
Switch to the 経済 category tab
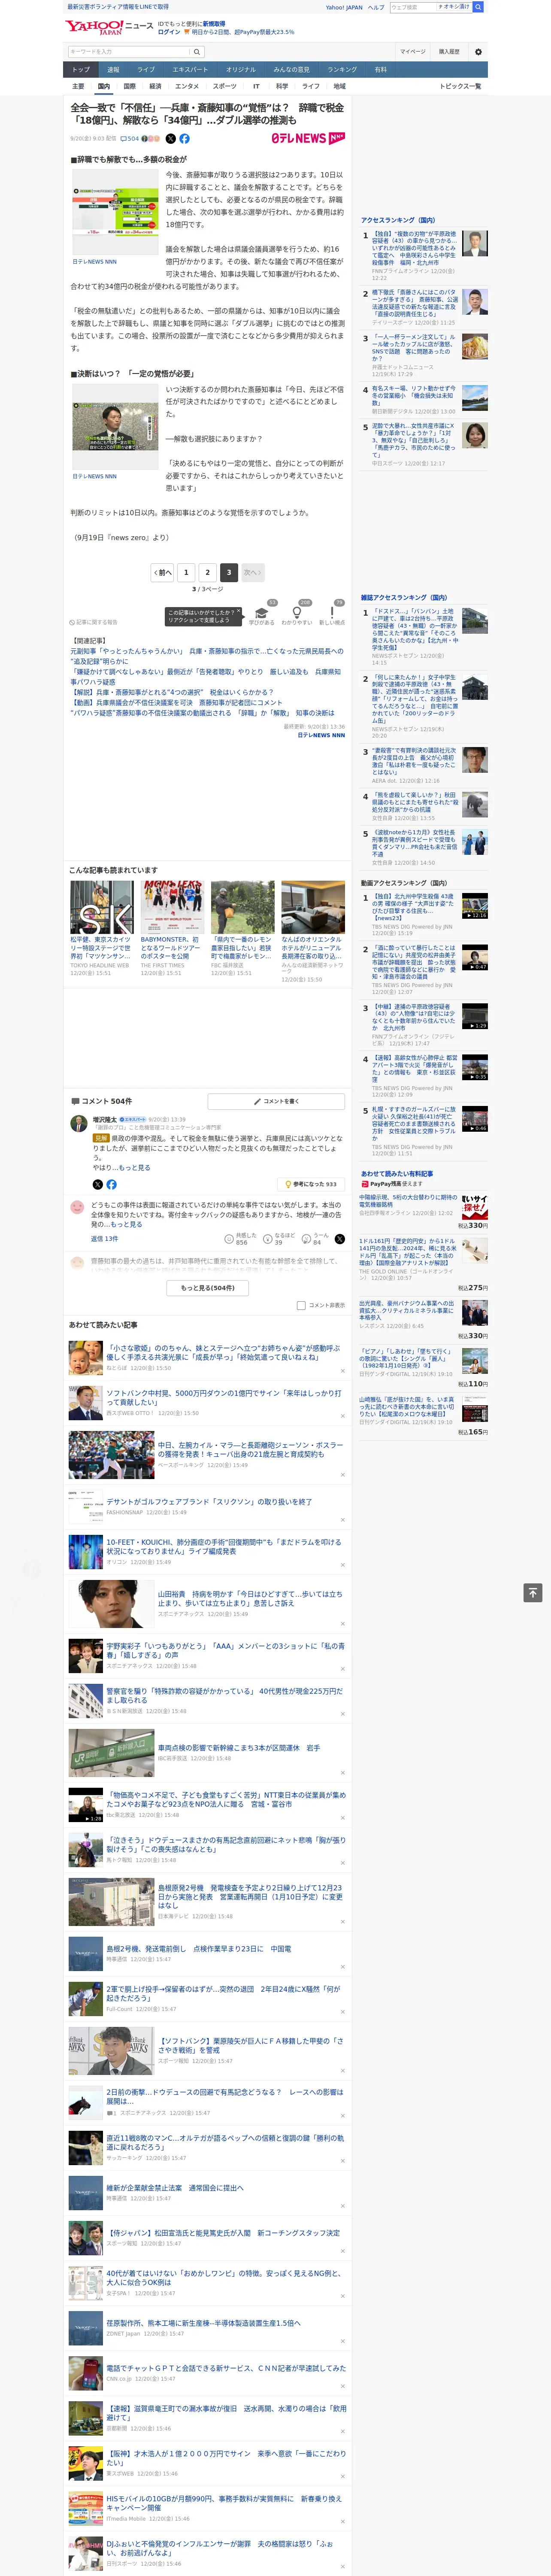click(x=155, y=86)
